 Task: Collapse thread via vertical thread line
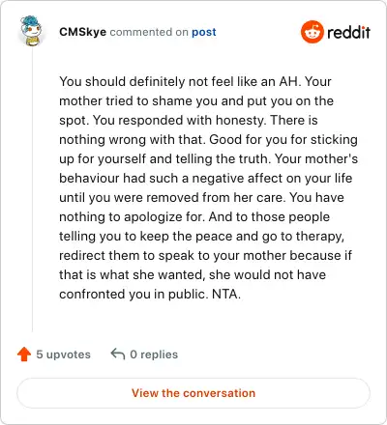click(32, 190)
